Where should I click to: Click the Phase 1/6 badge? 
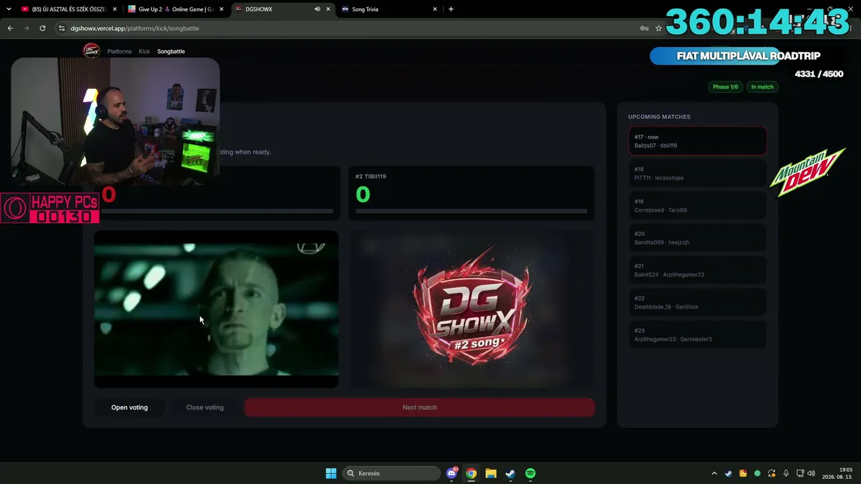click(x=725, y=87)
